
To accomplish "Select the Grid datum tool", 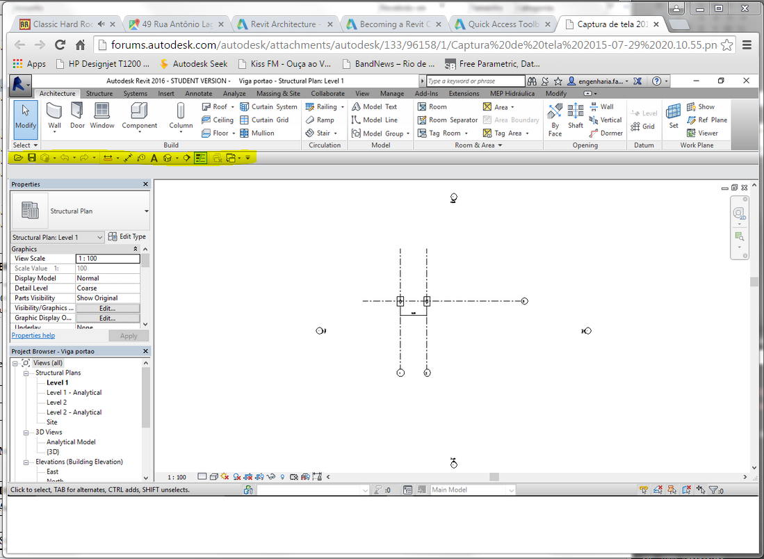I will pyautogui.click(x=642, y=127).
